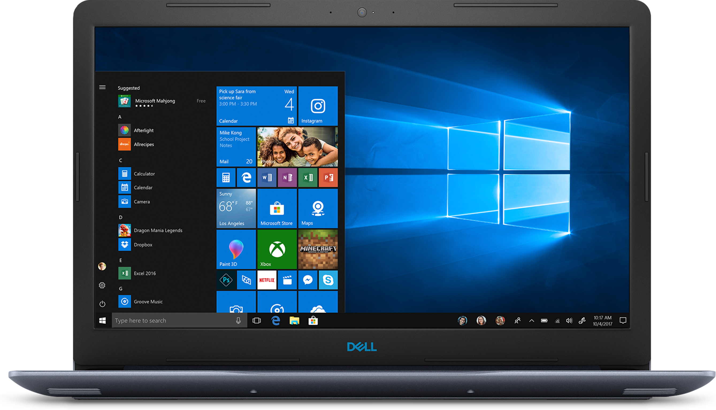Screen dimensions: 716x410
Task: Open Dropbox in the app list
Action: coord(135,245)
